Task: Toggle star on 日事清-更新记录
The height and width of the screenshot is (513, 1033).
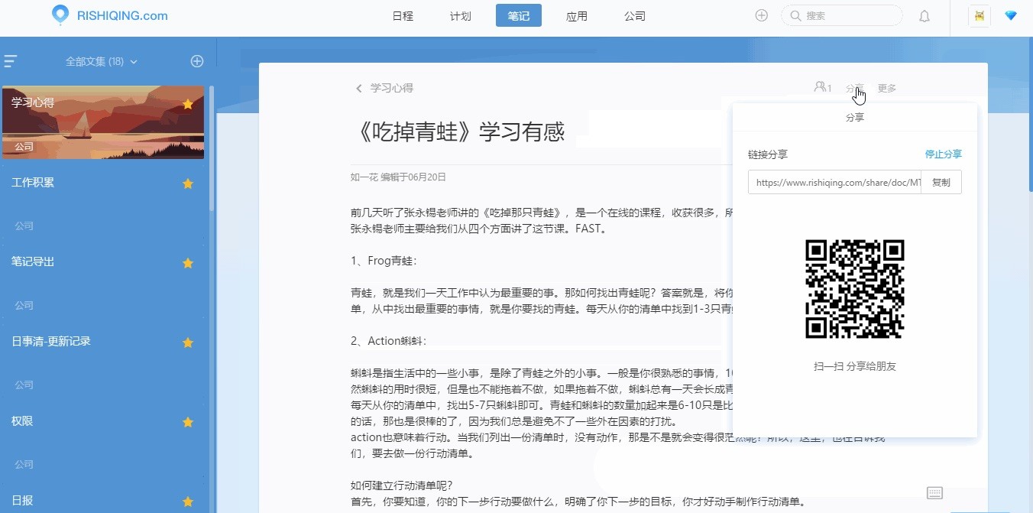Action: pos(188,343)
